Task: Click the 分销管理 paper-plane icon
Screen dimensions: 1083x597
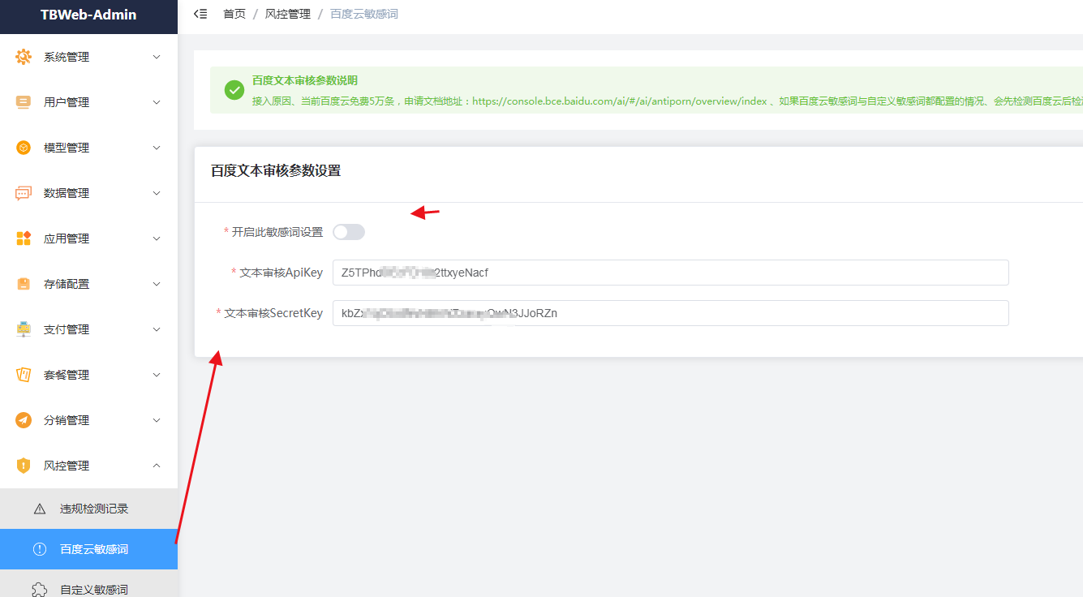Action: pos(24,420)
